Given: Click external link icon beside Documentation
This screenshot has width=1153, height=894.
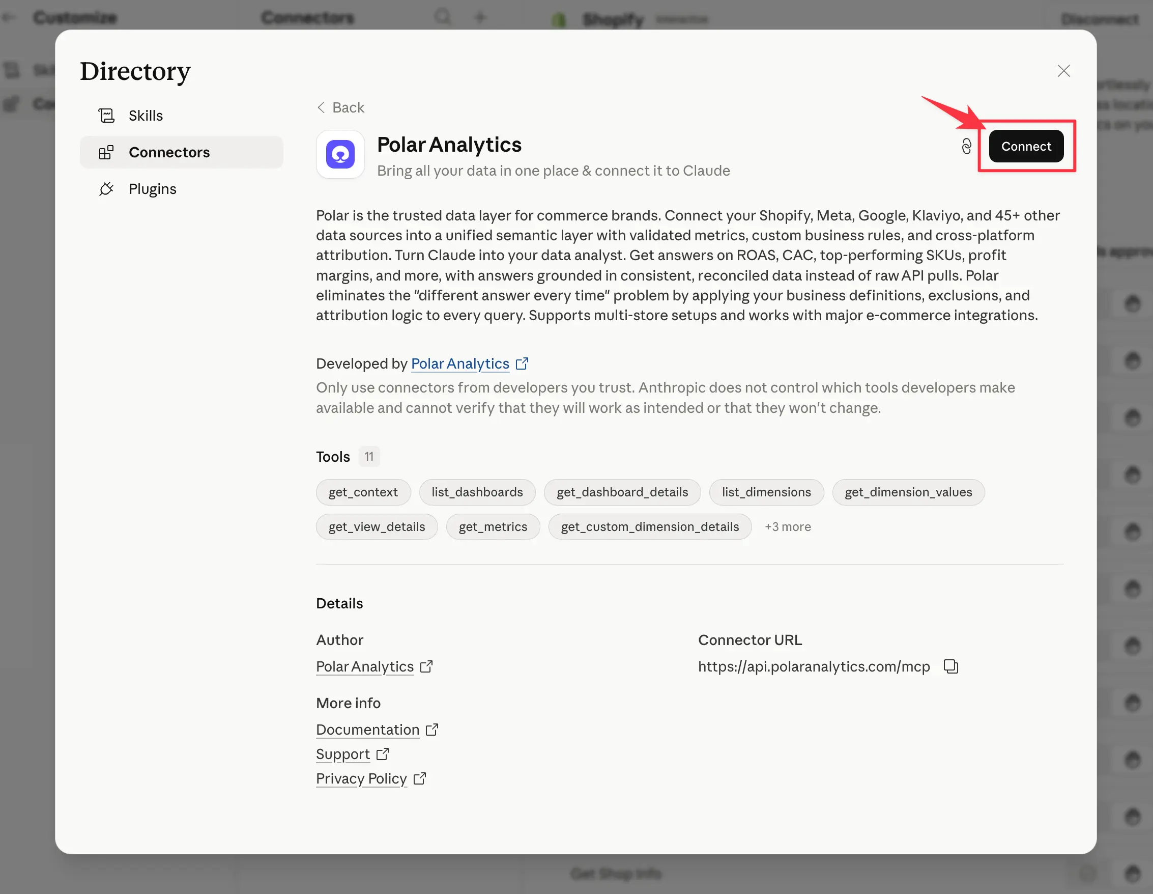Looking at the screenshot, I should point(432,730).
